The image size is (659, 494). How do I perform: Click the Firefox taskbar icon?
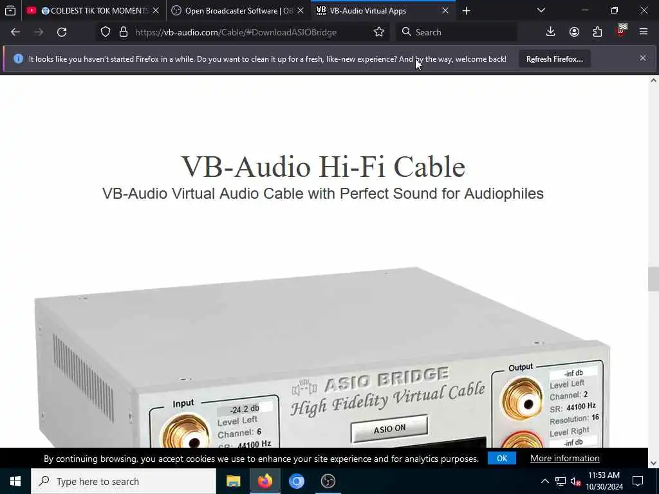point(265,481)
